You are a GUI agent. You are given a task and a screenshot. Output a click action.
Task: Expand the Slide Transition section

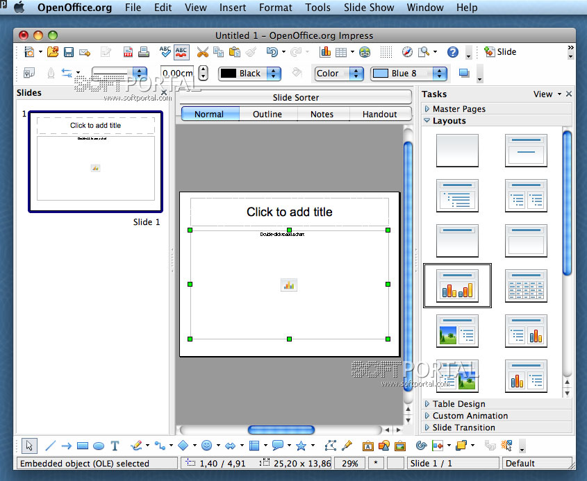pyautogui.click(x=497, y=428)
